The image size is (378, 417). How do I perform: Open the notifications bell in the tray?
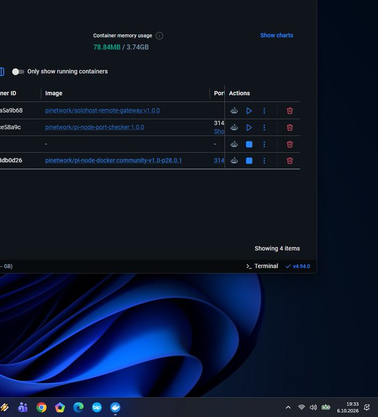click(x=367, y=407)
